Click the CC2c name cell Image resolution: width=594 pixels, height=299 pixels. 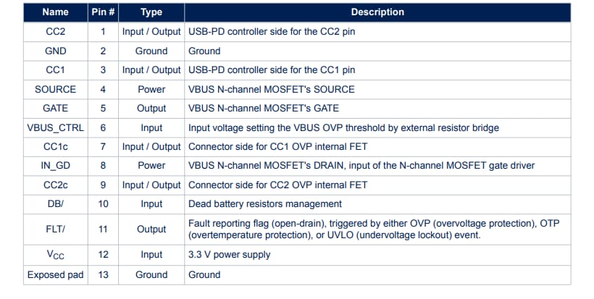tap(56, 185)
